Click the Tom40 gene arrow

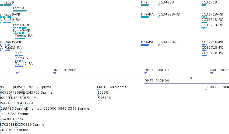(x=20, y=11)
